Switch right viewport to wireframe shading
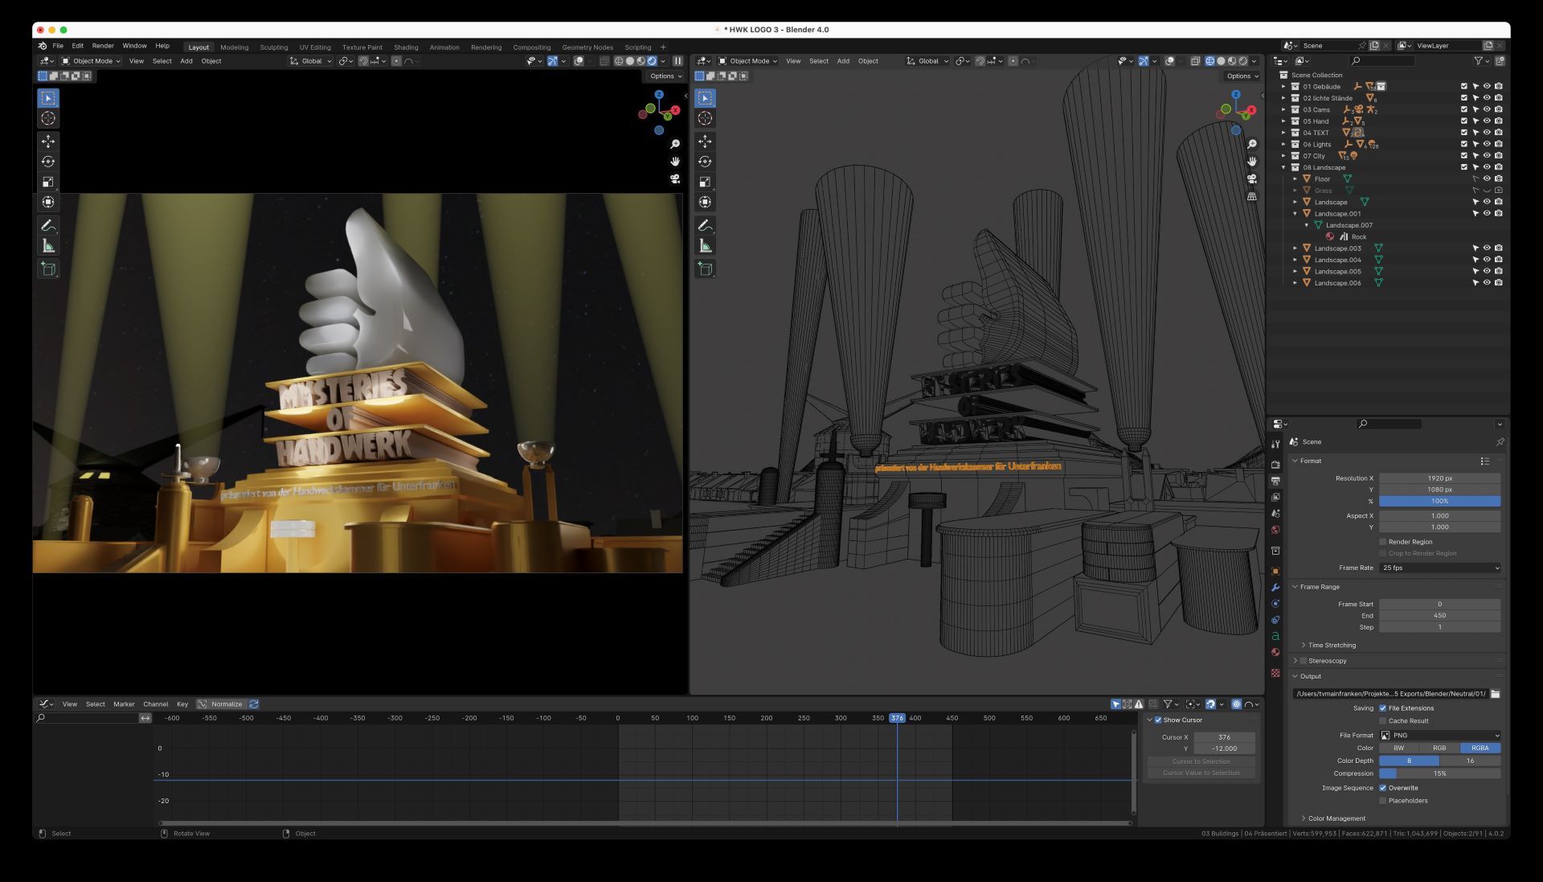The width and height of the screenshot is (1543, 882). (1210, 61)
